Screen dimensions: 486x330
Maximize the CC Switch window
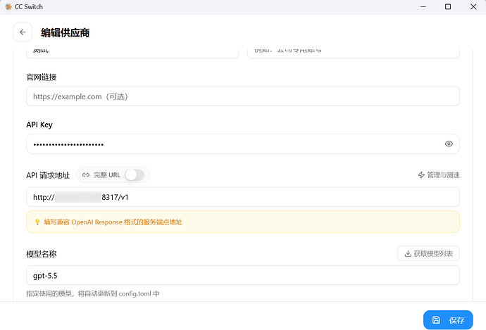pyautogui.click(x=448, y=6)
